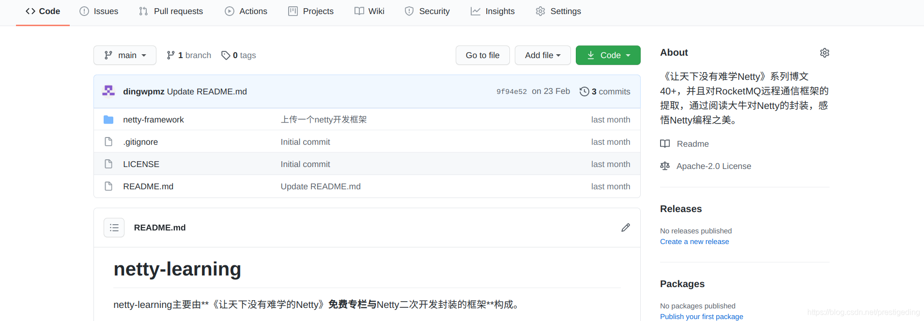Open the LICENSE file
Image resolution: width=924 pixels, height=321 pixels.
pyautogui.click(x=141, y=164)
